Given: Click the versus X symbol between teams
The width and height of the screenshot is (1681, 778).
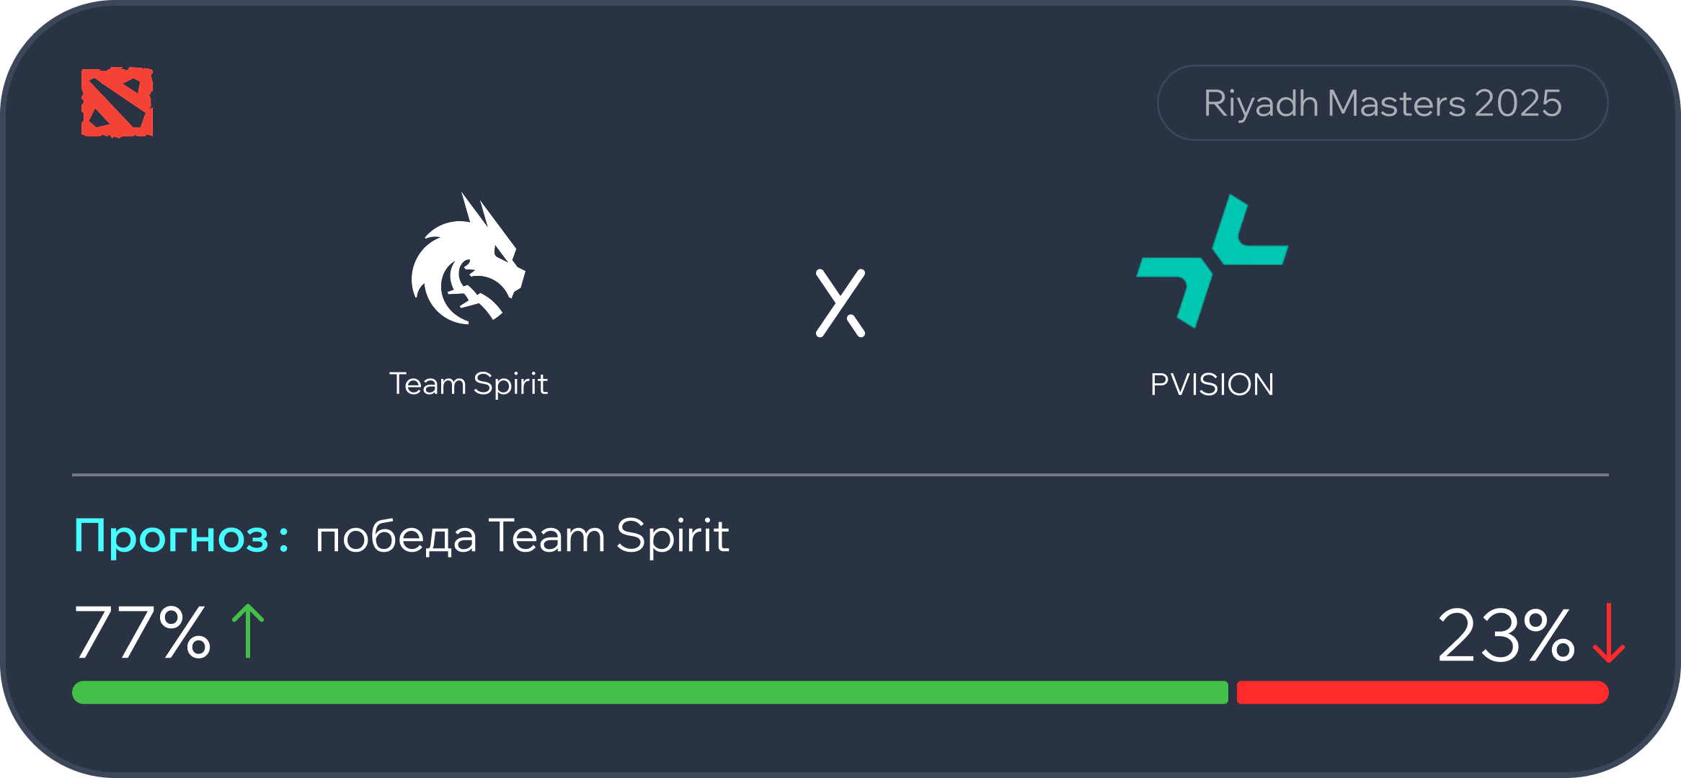Looking at the screenshot, I should [840, 303].
